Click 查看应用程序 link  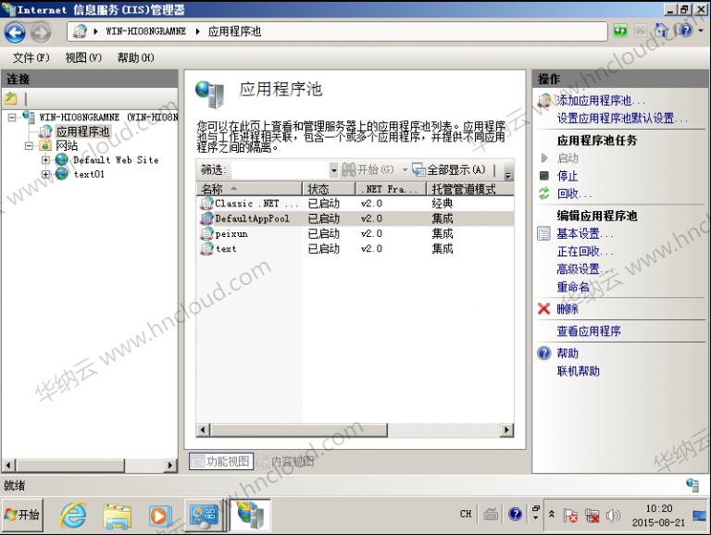(589, 331)
